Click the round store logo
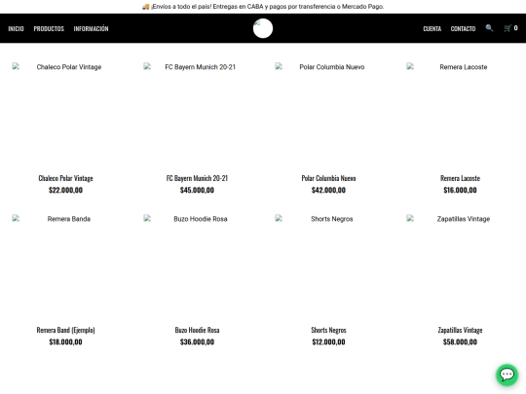The width and height of the screenshot is (526, 394). pyautogui.click(x=263, y=28)
